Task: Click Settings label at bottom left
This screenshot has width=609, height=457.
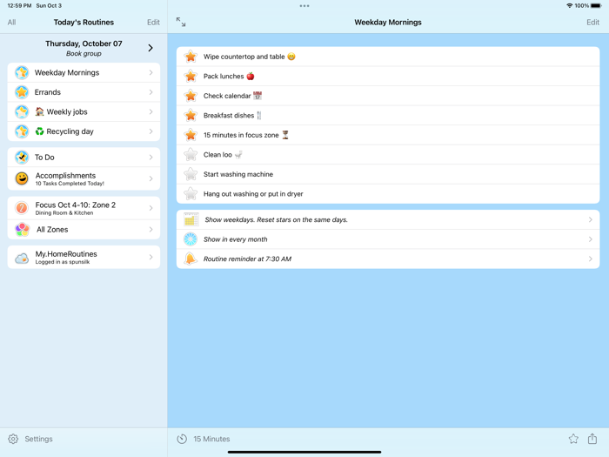Action: click(38, 439)
